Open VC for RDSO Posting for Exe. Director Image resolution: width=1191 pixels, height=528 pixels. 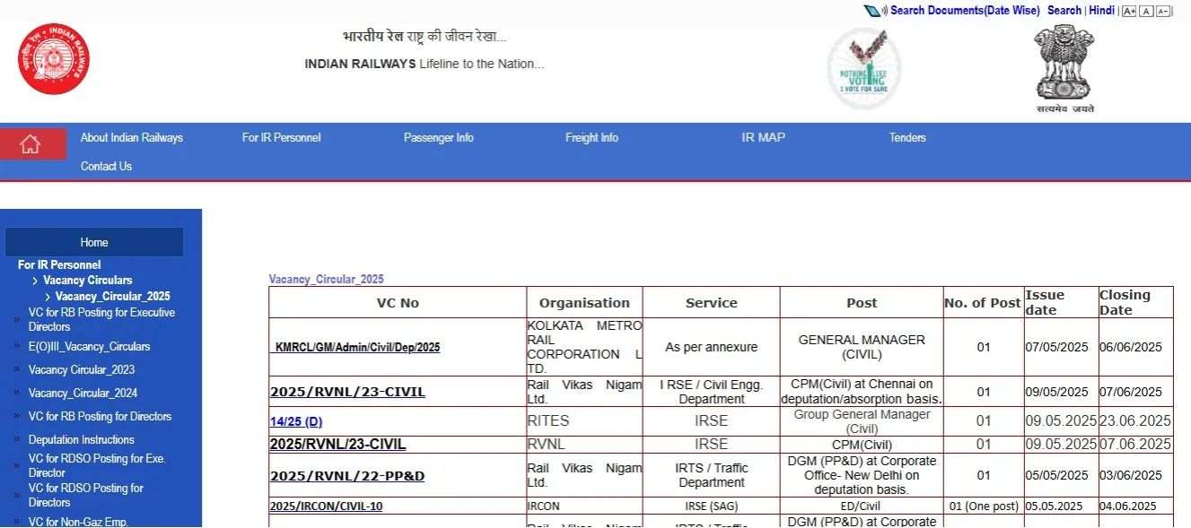(97, 465)
